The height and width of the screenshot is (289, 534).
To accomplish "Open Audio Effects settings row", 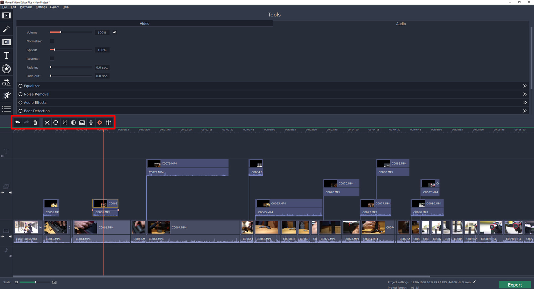I will (273, 102).
